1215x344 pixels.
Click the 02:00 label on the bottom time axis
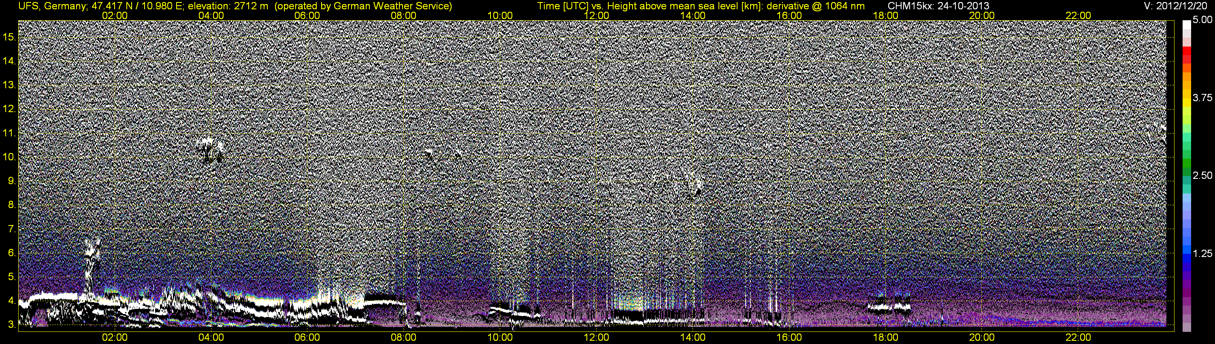point(115,338)
